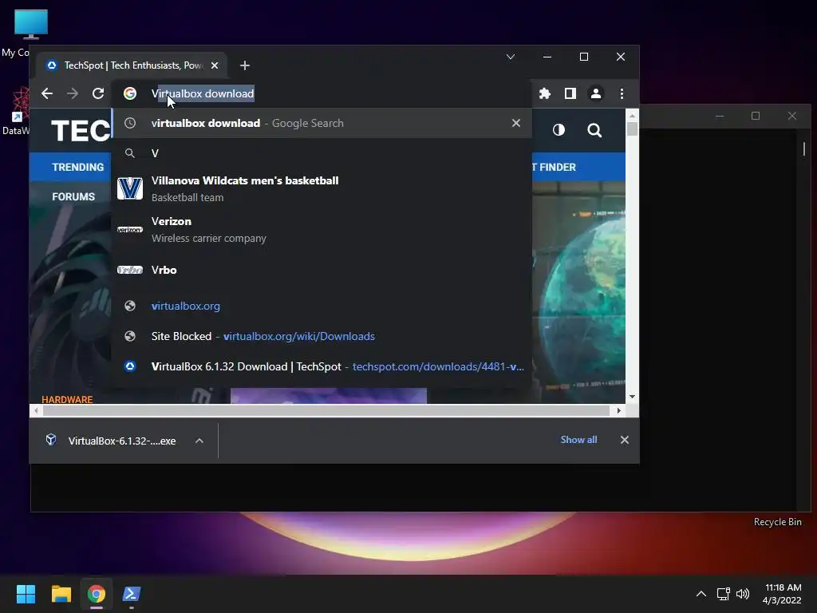
Task: Remove the 'virtualbox download' history suggestion
Action: 516,123
